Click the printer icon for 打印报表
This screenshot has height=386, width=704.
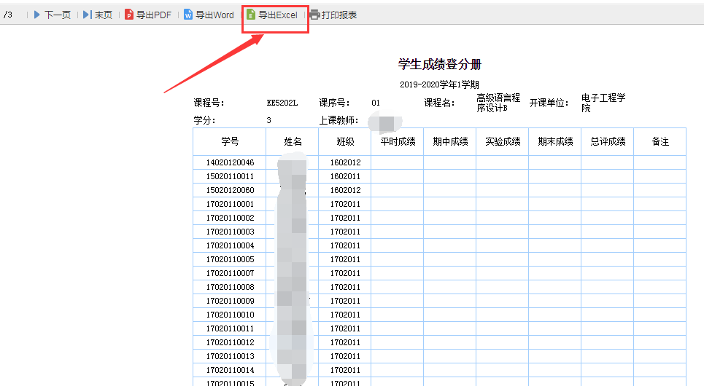click(x=314, y=15)
